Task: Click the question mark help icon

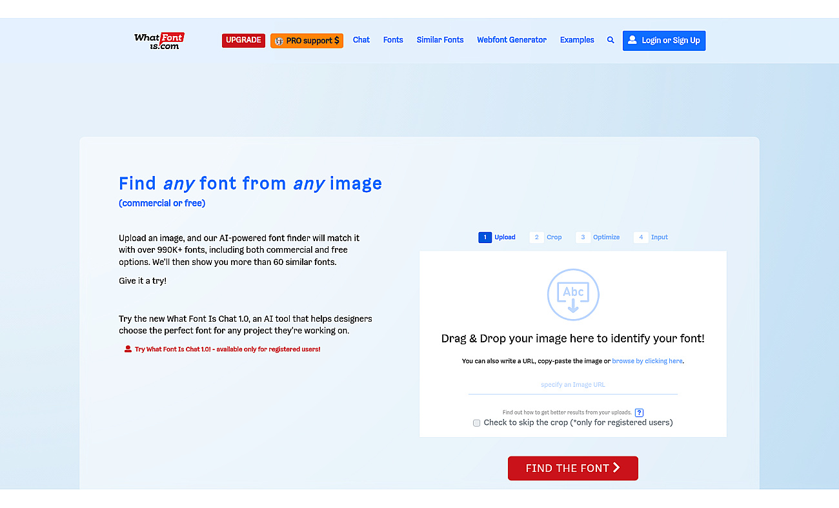Action: (x=639, y=413)
